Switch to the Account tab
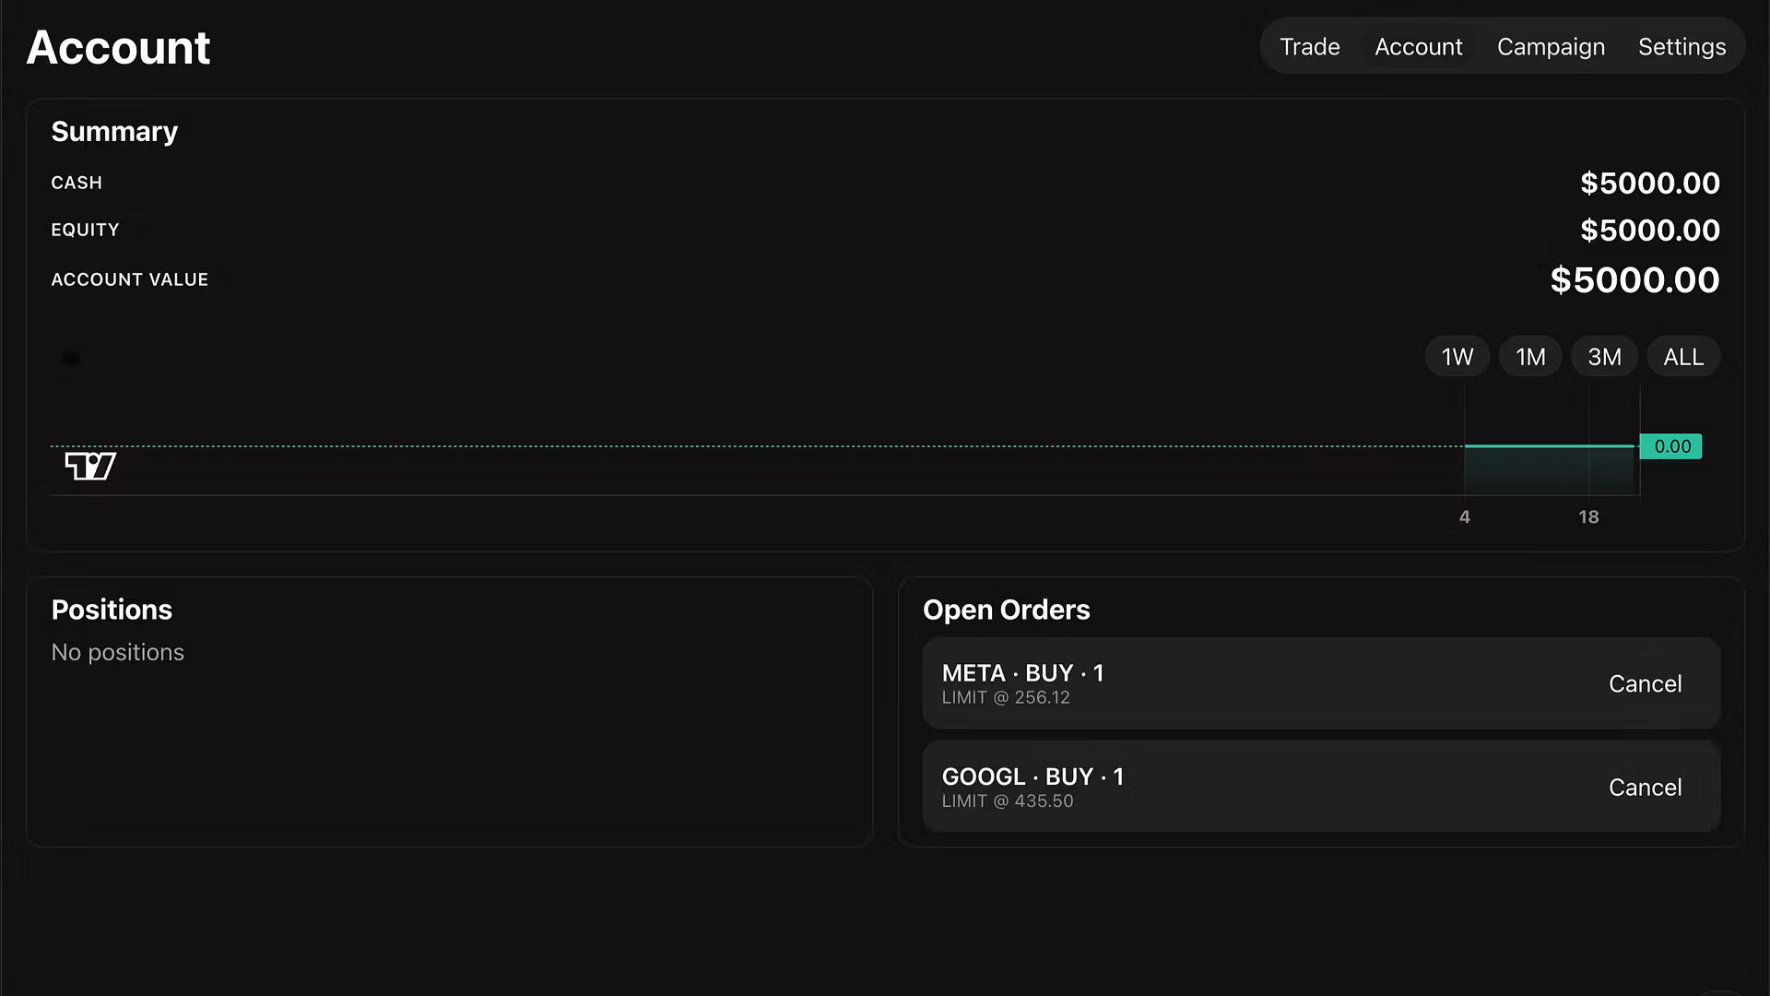This screenshot has height=996, width=1770. 1418,47
